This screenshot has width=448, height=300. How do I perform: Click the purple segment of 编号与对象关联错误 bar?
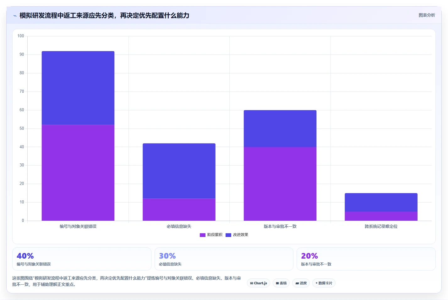(78, 173)
